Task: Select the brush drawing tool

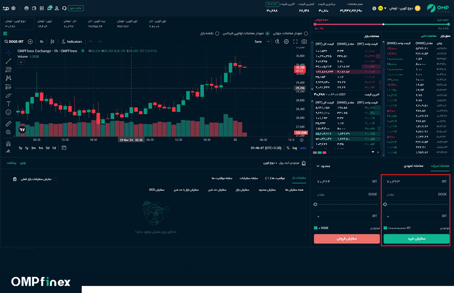Action: (8, 95)
